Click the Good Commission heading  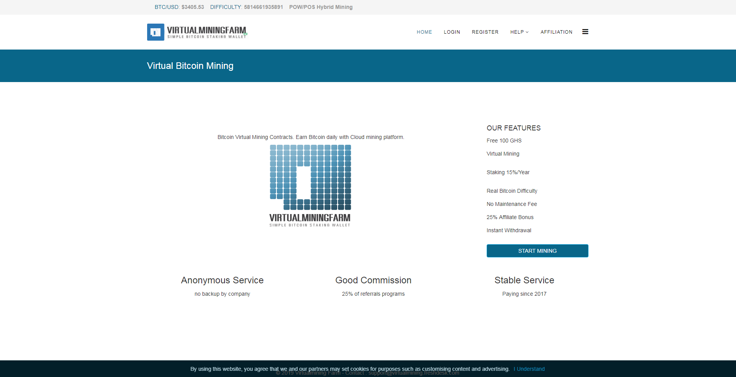tap(373, 280)
